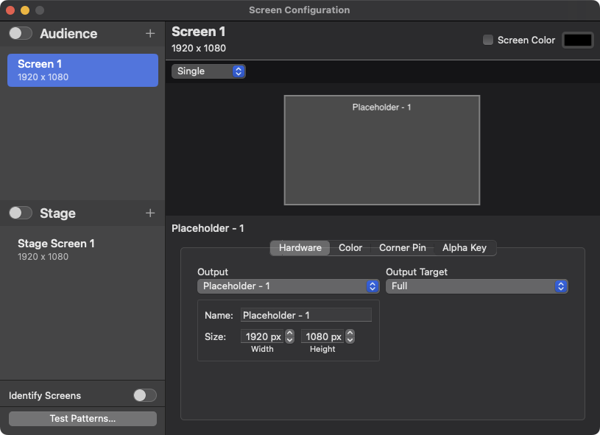Adjust Height using stepper arrows
The image size is (600, 435).
coord(350,336)
